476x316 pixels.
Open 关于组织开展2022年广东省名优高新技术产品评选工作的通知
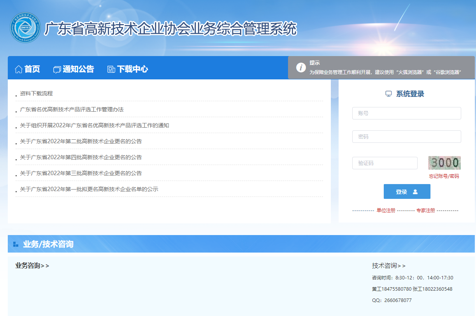click(x=95, y=125)
